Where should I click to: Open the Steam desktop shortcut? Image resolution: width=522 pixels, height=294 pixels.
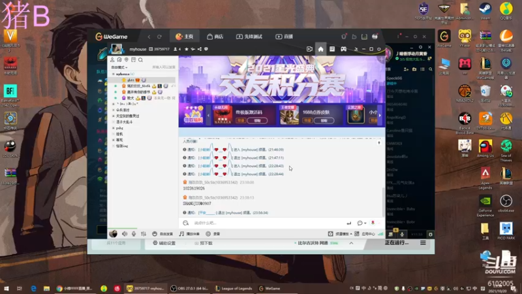pyautogui.click(x=485, y=11)
